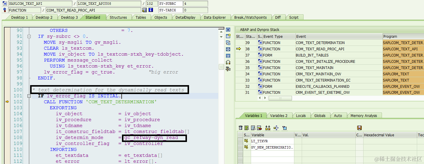Click the Program column header in stack
This screenshot has width=424, height=164.
403,36
